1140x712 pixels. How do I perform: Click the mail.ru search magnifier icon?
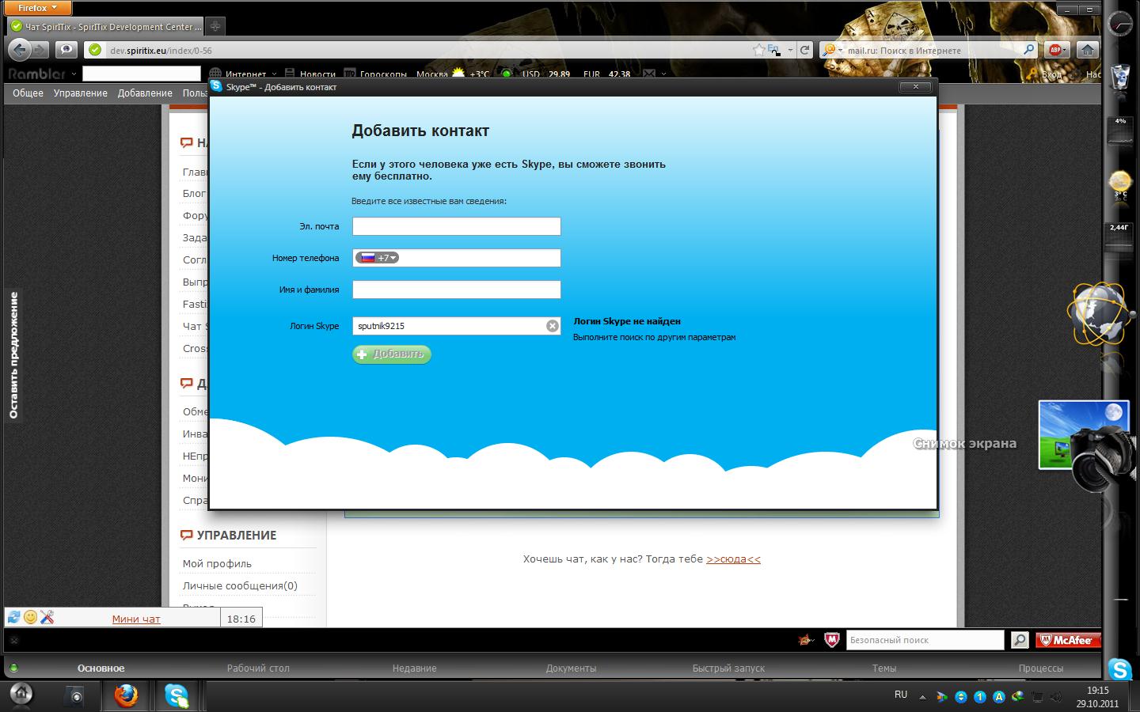pos(1029,50)
